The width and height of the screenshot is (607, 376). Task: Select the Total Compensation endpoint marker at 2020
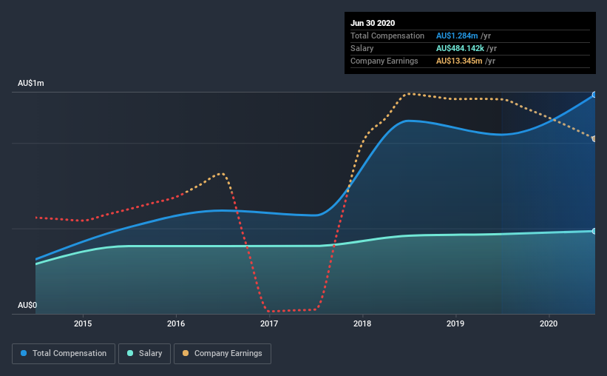594,95
